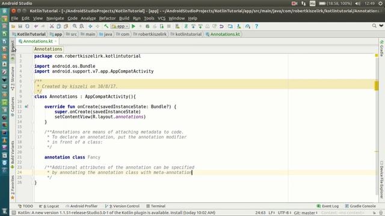Viewport: 385px width, 216px height.
Task: Navigate back with the blue arrow
Action: (90, 26)
